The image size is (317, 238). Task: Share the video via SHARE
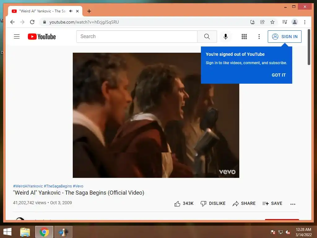[244, 203]
